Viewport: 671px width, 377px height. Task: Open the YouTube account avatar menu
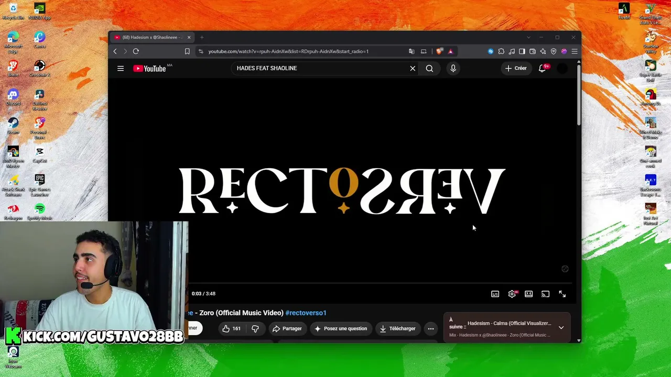(x=562, y=68)
